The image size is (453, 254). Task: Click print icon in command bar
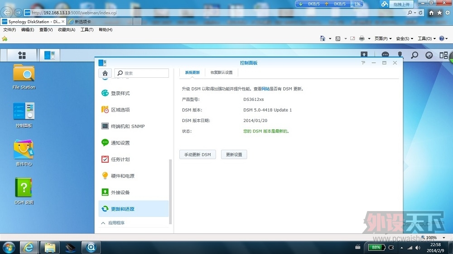(361, 38)
